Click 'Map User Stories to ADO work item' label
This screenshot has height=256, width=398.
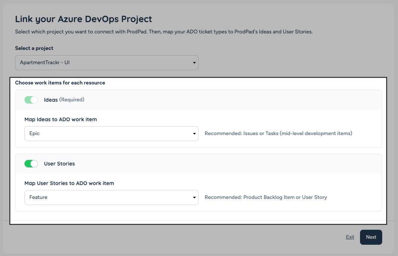pyautogui.click(x=69, y=183)
